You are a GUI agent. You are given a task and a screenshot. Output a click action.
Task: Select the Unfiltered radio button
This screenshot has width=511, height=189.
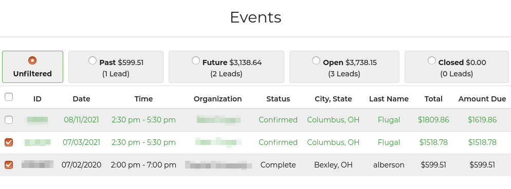(x=32, y=61)
